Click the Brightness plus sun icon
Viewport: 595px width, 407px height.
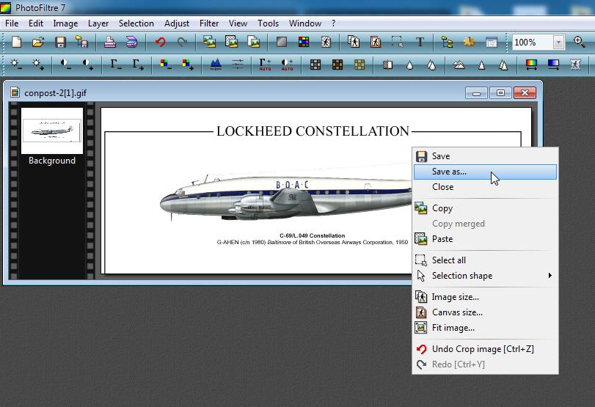[x=38, y=64]
